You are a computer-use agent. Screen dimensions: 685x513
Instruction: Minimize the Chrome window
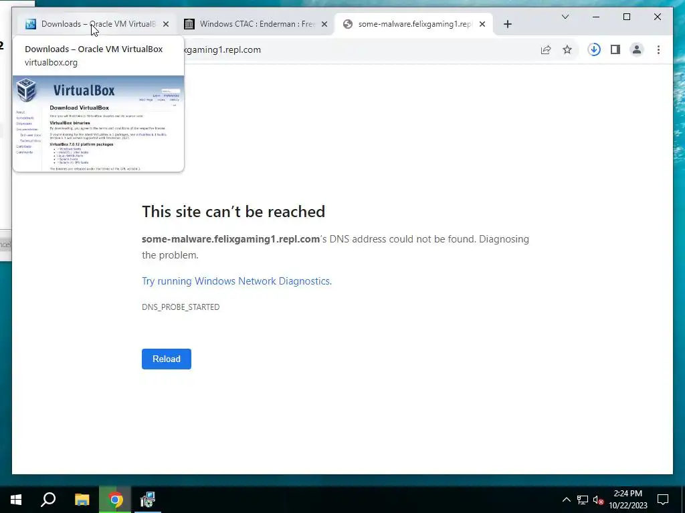[596, 17]
